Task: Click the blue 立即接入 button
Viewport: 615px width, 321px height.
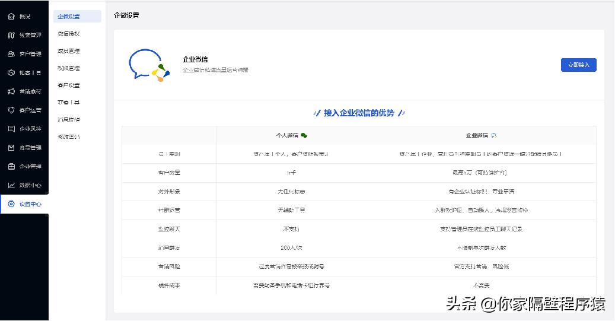Action: click(578, 65)
